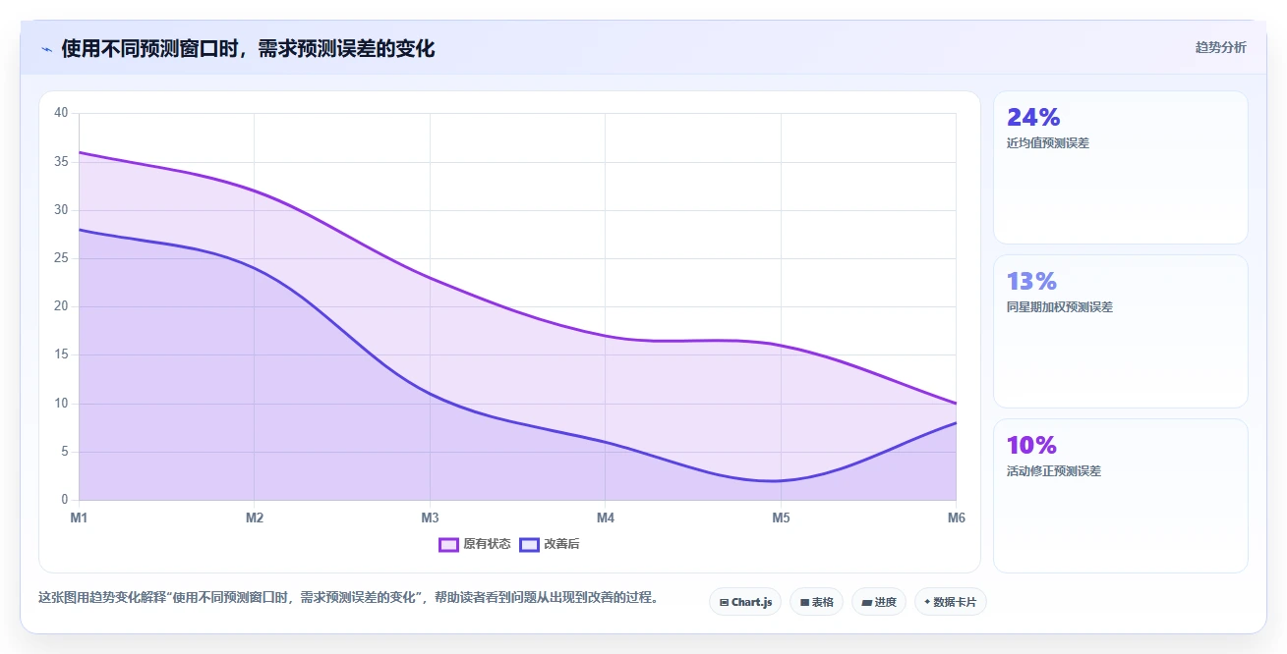Click the 10% stat value
Viewport: 1287px width, 654px height.
(1031, 445)
